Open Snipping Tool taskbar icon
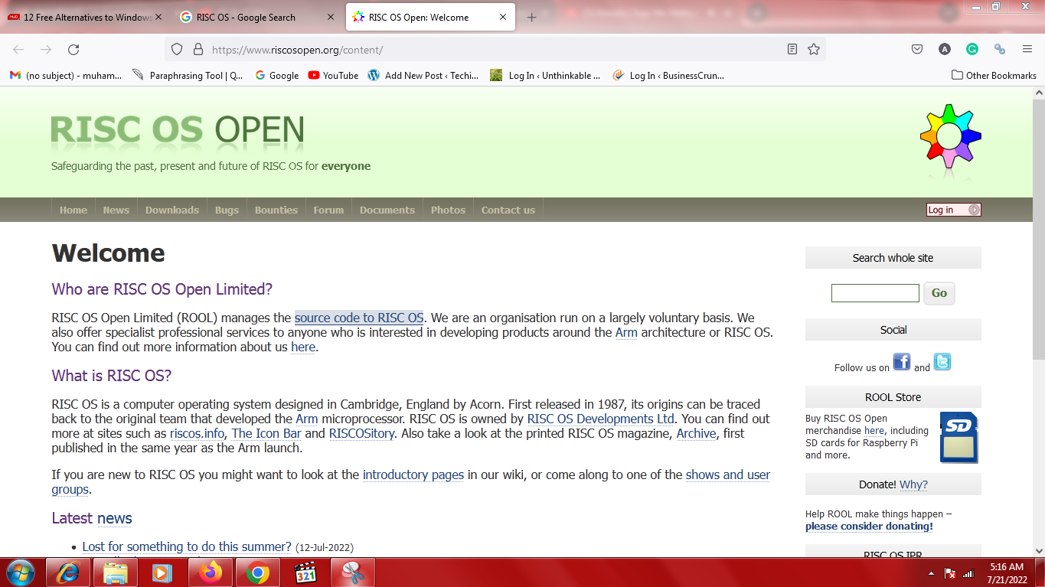This screenshot has height=587, width=1045. 353,572
